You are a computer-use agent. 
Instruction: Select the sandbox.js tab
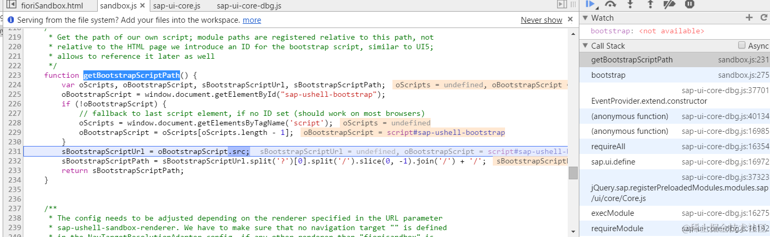(118, 6)
